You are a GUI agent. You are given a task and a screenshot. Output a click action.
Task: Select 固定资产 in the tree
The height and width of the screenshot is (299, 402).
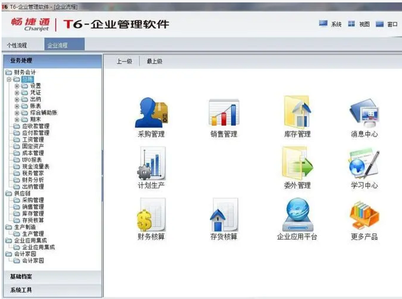point(33,146)
